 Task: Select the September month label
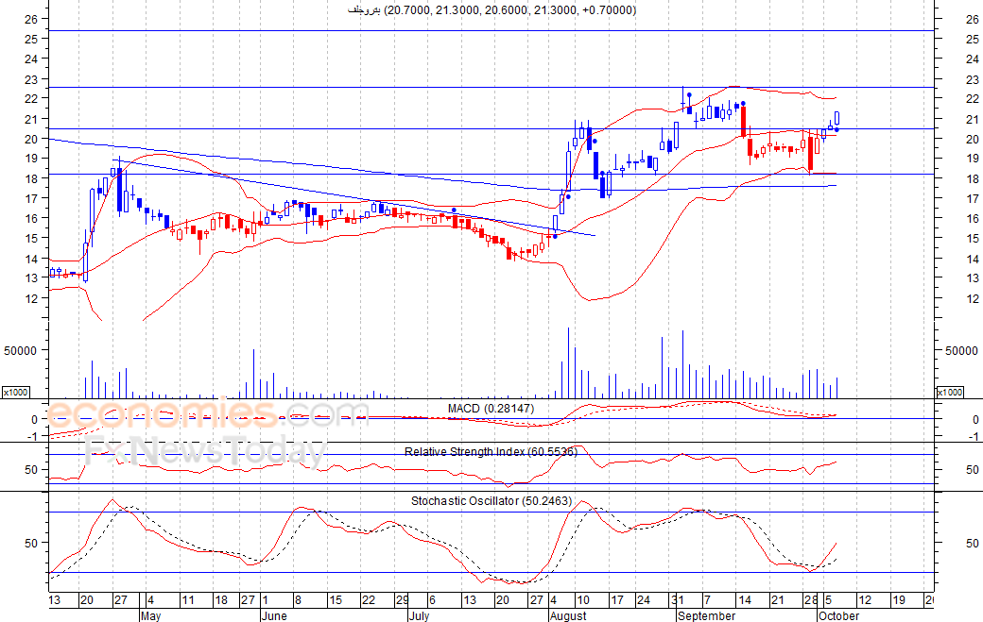click(x=707, y=615)
